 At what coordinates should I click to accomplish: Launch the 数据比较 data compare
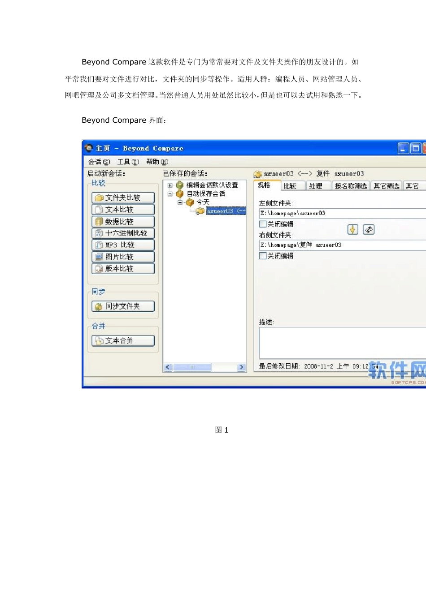(123, 222)
